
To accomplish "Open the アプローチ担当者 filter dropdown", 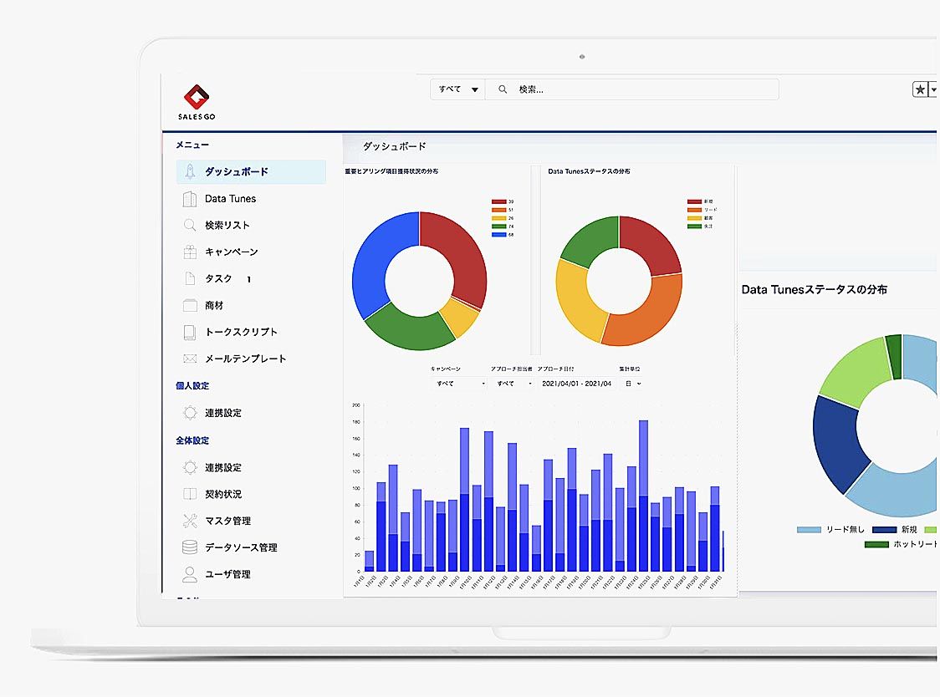I will point(513,384).
